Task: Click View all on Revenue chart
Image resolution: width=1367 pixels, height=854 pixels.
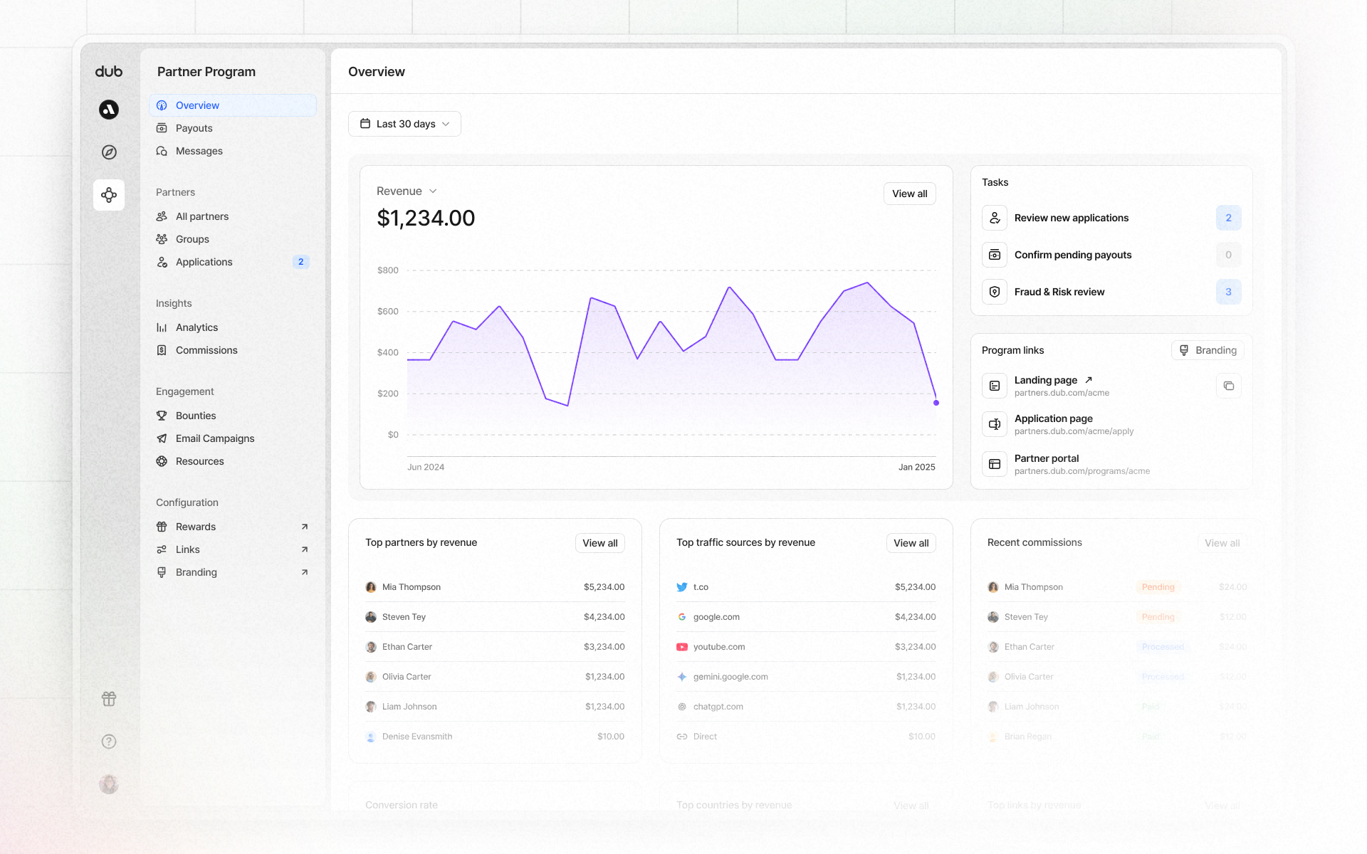Action: point(909,194)
